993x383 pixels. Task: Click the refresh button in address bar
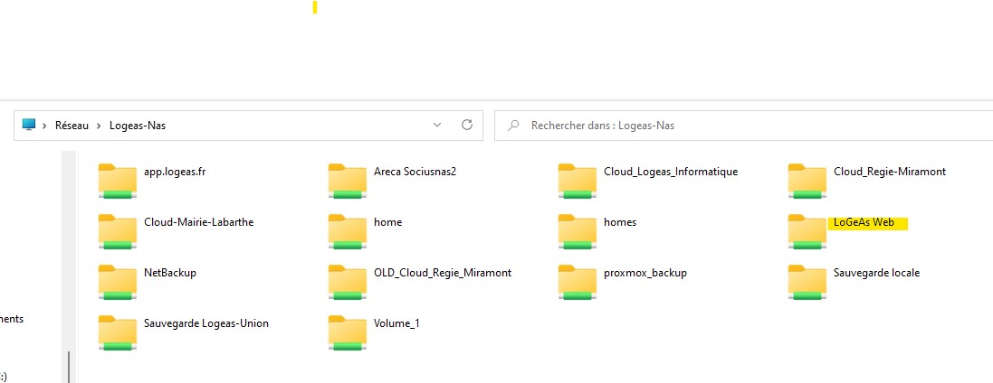467,125
